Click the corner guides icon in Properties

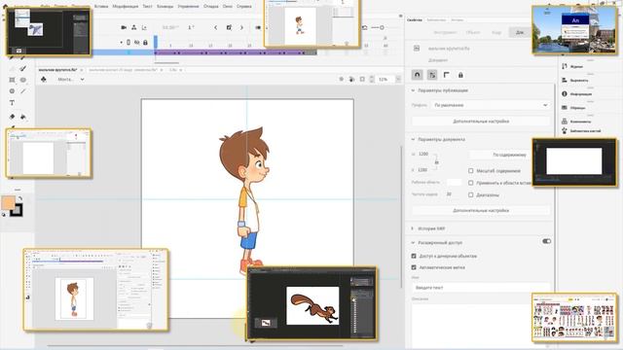[x=446, y=75]
